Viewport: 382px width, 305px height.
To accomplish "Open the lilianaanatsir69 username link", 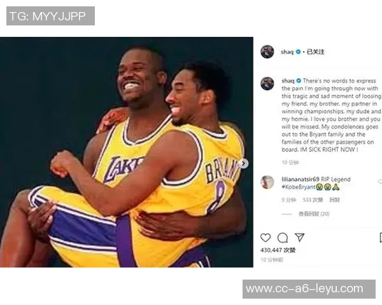I will coord(301,179).
